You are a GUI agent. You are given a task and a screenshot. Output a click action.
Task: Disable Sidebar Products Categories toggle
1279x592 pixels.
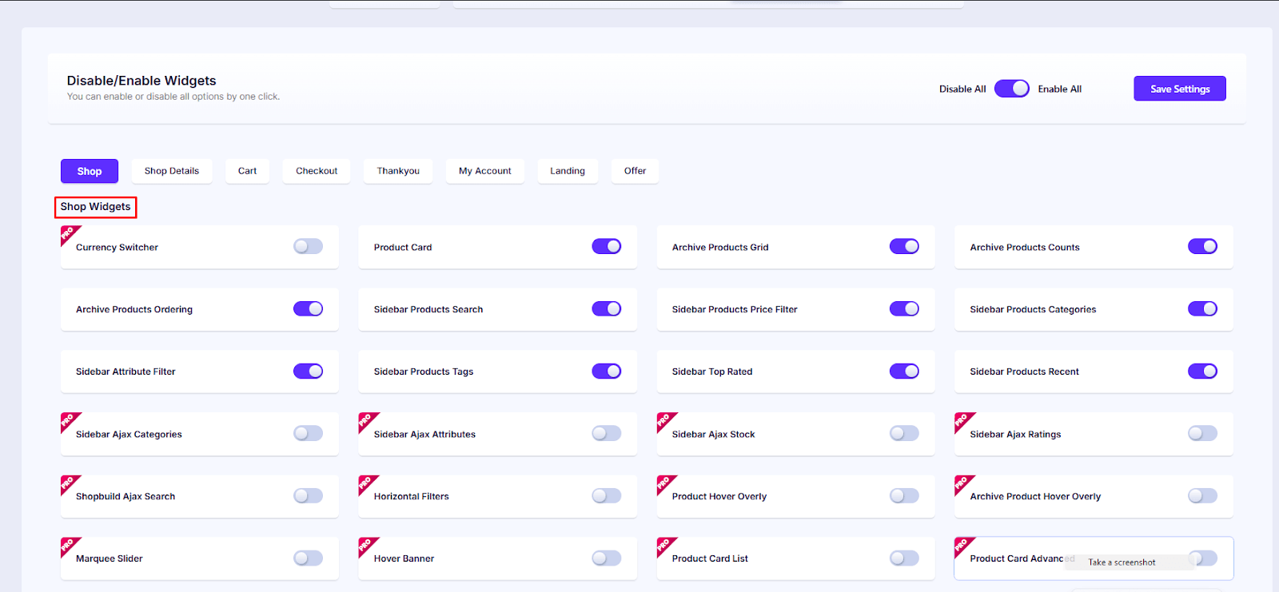click(x=1202, y=308)
